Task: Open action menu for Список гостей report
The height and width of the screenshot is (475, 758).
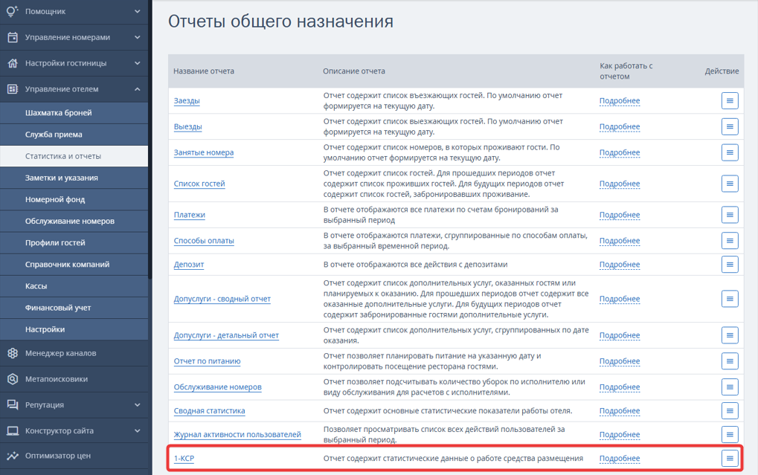Action: (730, 184)
